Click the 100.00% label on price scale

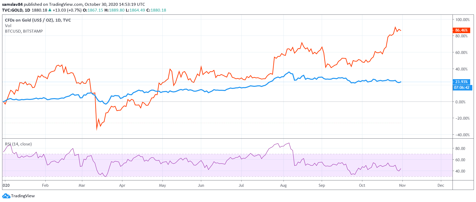coord(462,20)
